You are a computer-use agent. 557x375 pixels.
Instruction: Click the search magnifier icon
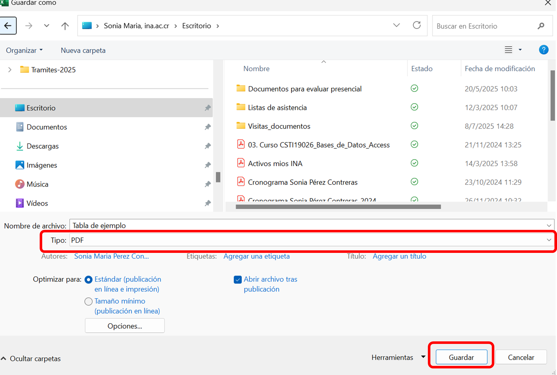click(541, 26)
